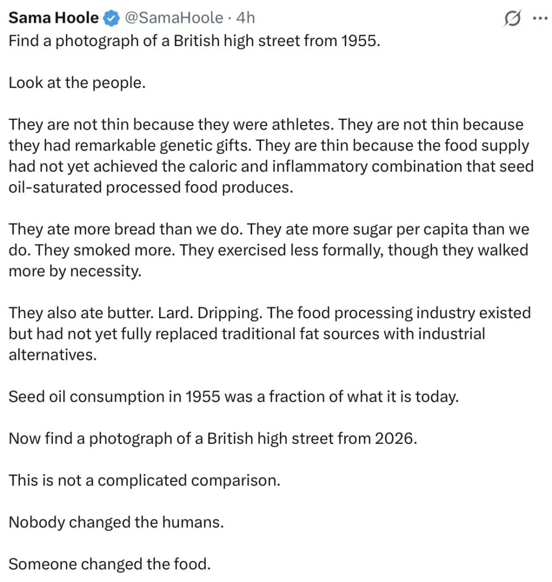Click the line about a 2026 photograph
Screen dimensions: 552x582
tap(212, 439)
